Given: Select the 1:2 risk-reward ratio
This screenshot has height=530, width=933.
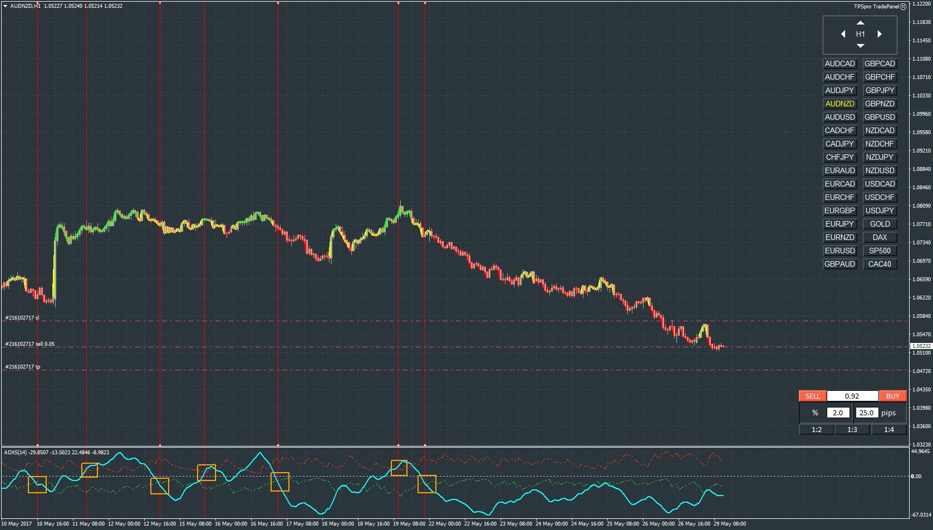Looking at the screenshot, I should click(x=817, y=429).
